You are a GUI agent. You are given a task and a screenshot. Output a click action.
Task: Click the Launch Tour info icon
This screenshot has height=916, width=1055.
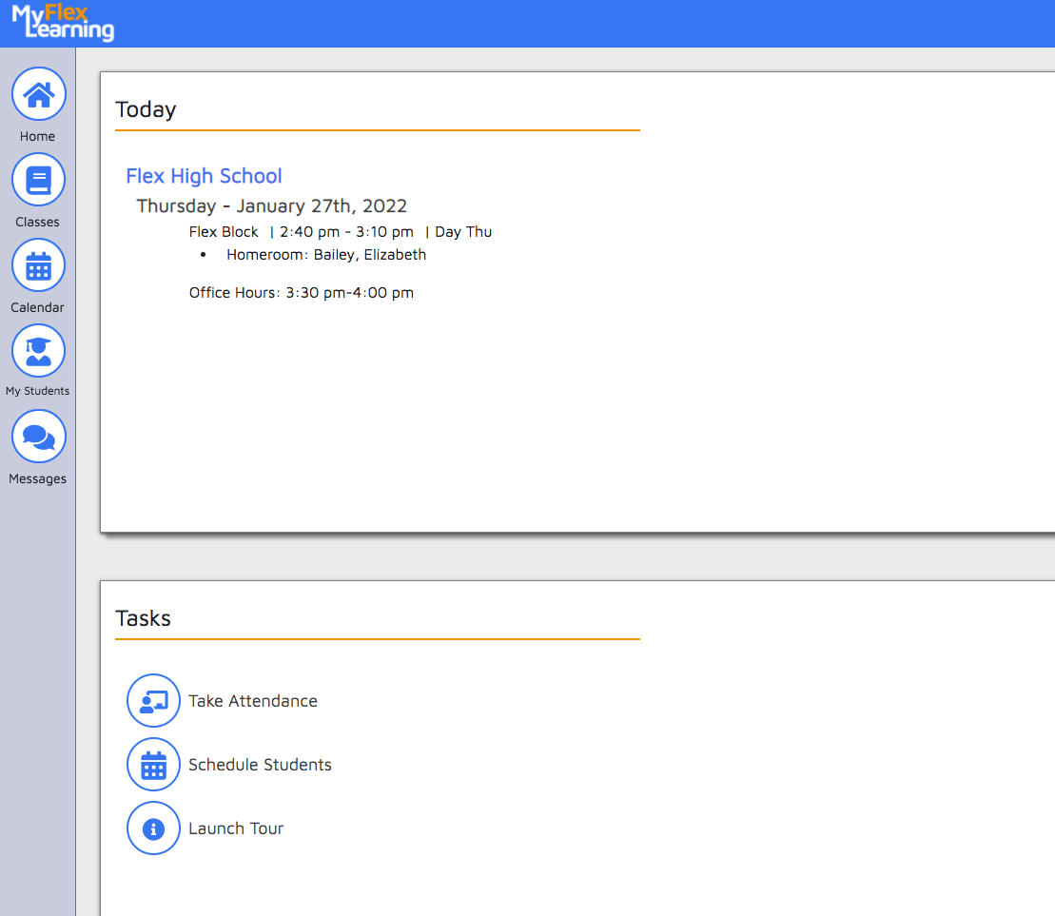pos(153,828)
